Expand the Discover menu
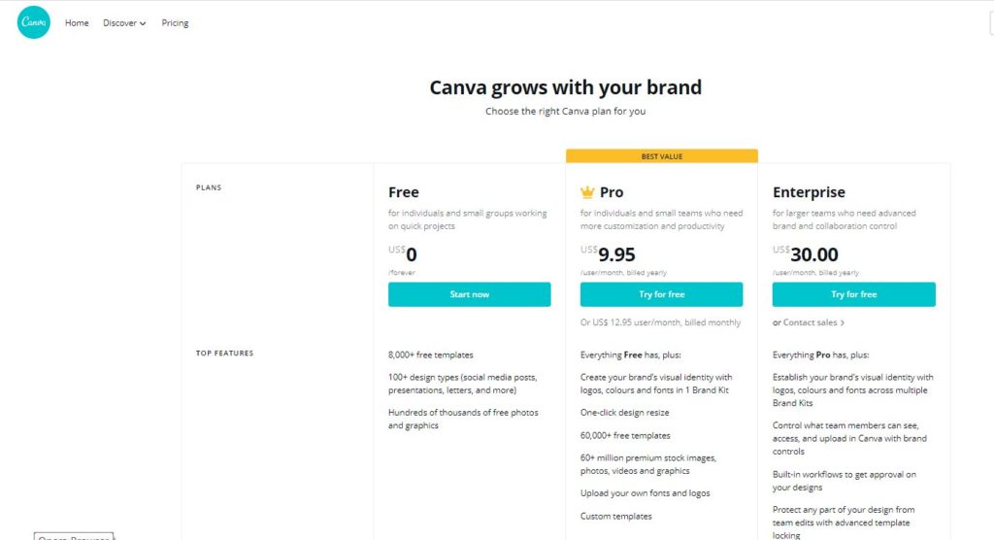994x540 pixels. coord(124,23)
